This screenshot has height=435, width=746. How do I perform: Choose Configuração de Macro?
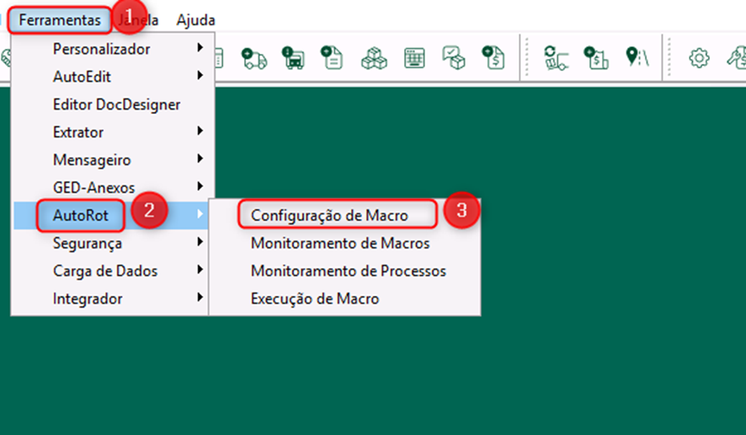pos(344,215)
